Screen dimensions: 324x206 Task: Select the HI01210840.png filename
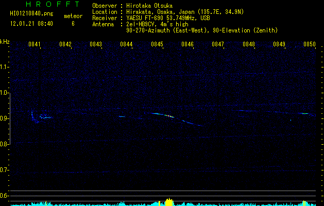(31, 14)
